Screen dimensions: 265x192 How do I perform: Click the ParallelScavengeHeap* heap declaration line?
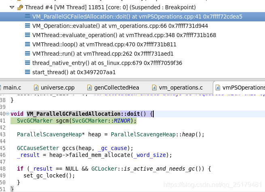[111, 134]
